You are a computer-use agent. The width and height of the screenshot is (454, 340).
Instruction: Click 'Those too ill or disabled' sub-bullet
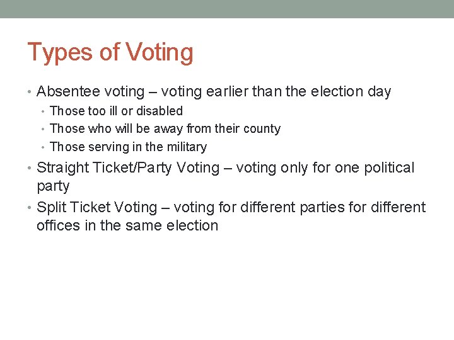coord(116,111)
